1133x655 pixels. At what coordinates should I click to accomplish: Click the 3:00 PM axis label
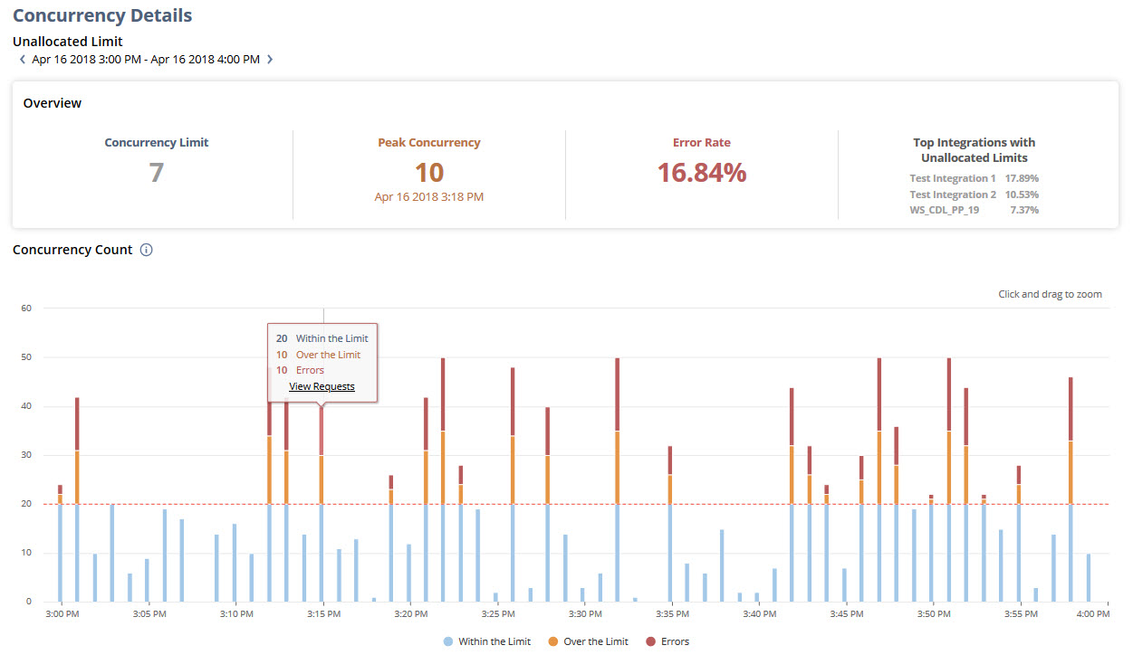(62, 614)
